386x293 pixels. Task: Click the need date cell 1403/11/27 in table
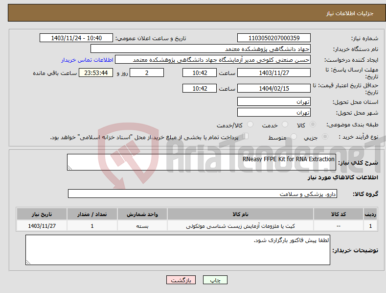click(42, 226)
